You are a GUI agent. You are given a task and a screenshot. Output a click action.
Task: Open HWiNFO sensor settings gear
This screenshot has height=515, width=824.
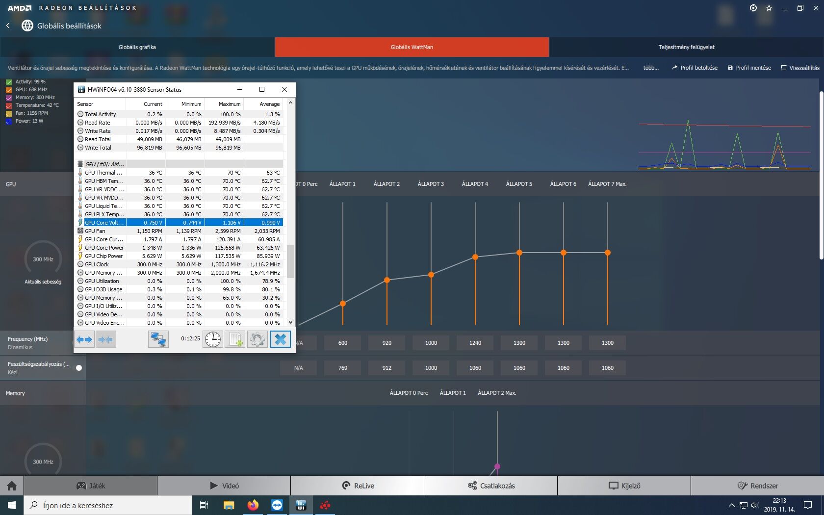click(257, 339)
